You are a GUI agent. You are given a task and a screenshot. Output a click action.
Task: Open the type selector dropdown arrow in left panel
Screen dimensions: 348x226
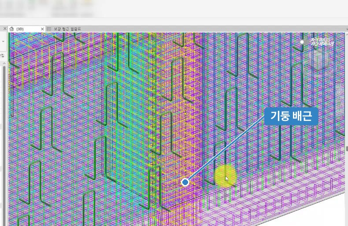click(3, 41)
